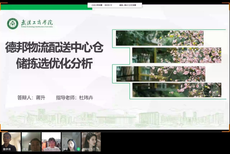Click the advisor text 指导老师：杜玮卉
Image resolution: width=230 pixels, height=154 pixels.
coord(75,98)
